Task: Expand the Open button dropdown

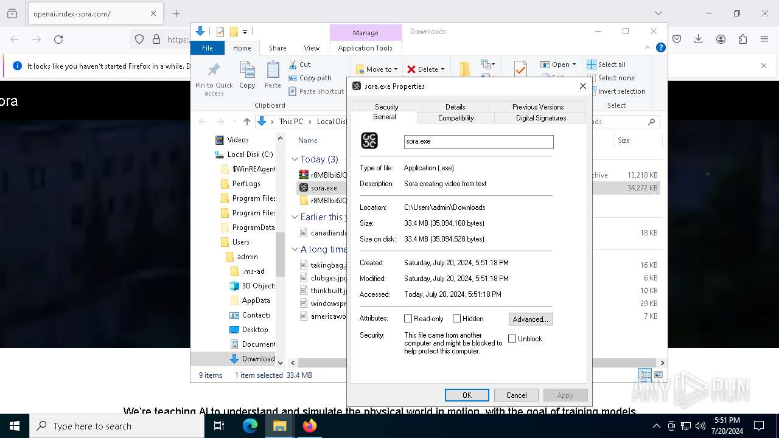Action: [x=574, y=64]
